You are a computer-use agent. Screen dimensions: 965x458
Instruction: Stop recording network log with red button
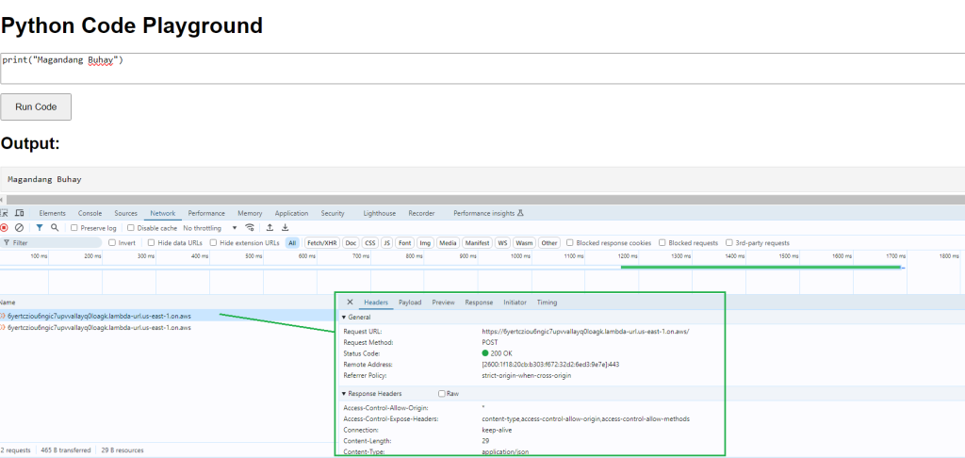(5, 228)
